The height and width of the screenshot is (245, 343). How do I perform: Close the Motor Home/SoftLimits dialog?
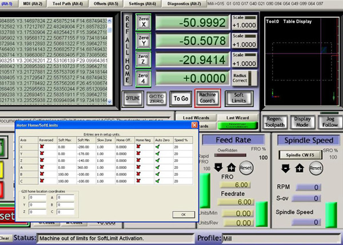pyautogui.click(x=194, y=125)
